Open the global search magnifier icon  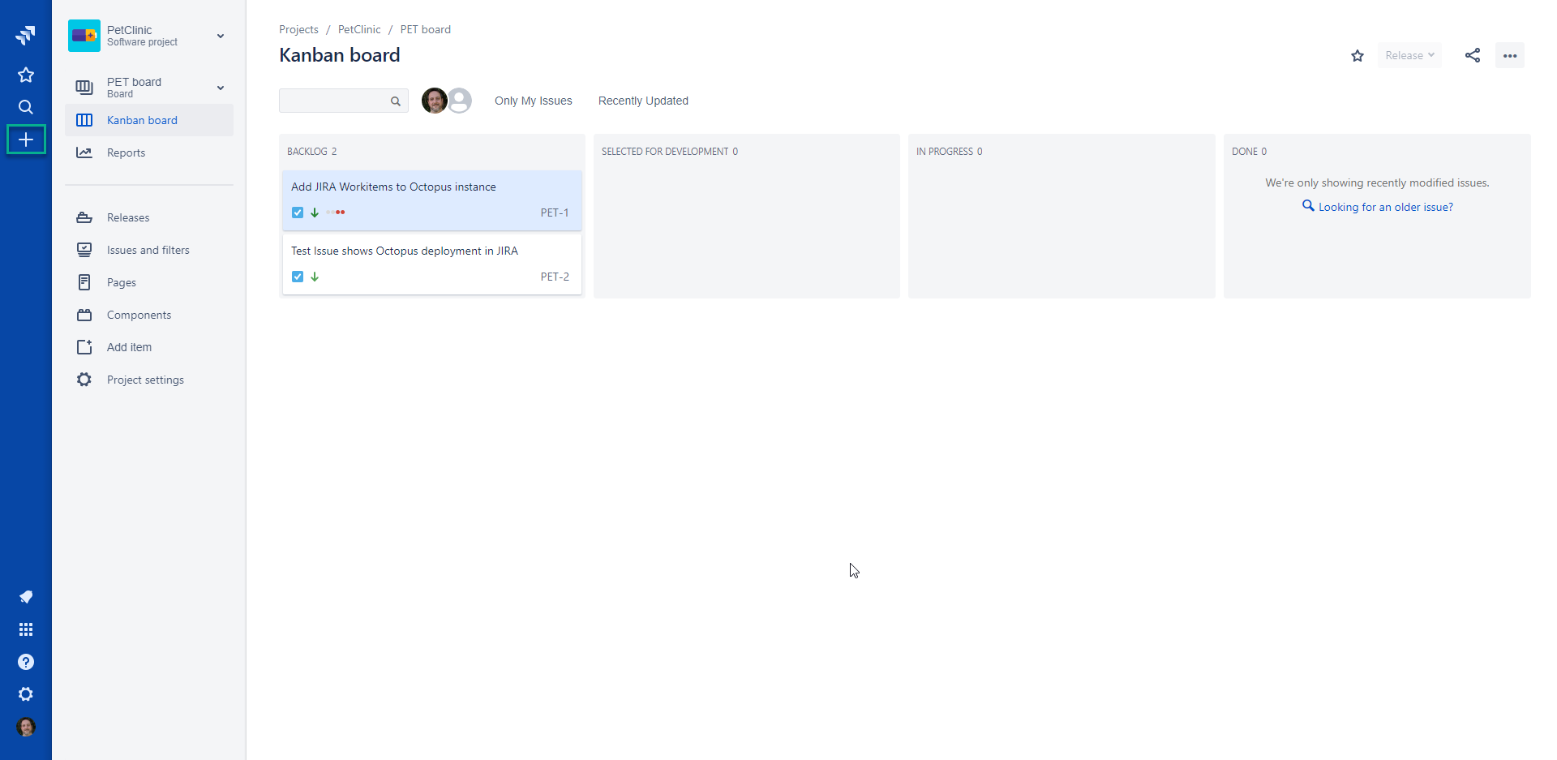coord(26,107)
